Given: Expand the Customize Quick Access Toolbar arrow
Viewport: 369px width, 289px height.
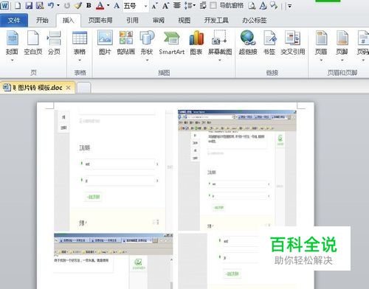Looking at the screenshot, I should coord(289,6).
